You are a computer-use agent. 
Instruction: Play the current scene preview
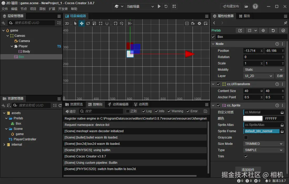point(159,6)
